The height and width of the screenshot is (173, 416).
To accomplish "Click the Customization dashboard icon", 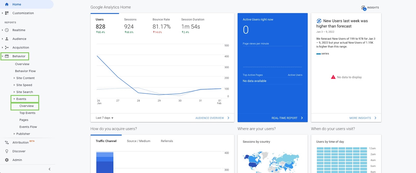I will click(7, 13).
